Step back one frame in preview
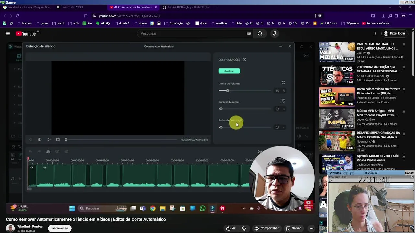Viewport: 415px width, 233px height. coord(30,139)
